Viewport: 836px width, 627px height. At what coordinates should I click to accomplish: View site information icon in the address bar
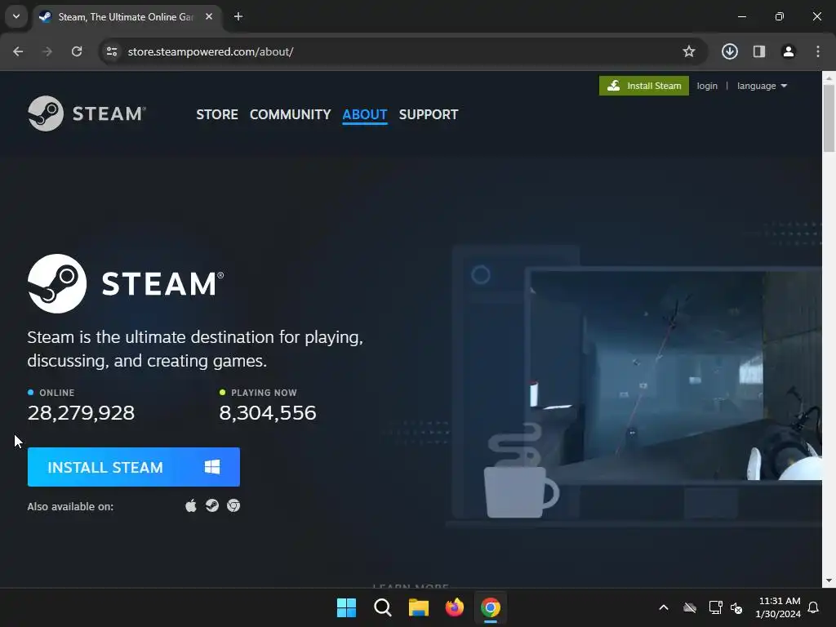point(112,51)
